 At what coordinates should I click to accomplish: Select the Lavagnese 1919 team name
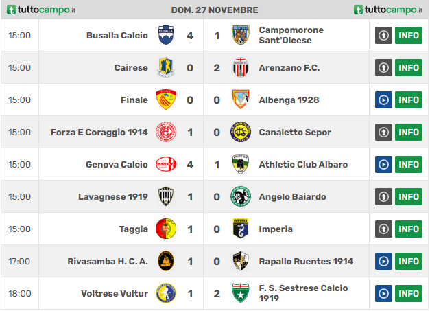[x=113, y=197]
